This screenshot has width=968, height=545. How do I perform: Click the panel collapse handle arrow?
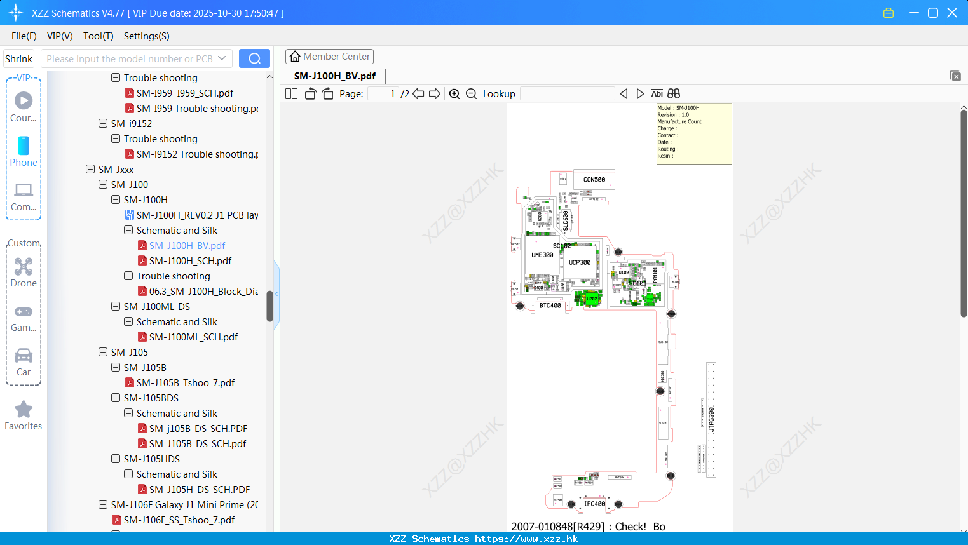276,293
